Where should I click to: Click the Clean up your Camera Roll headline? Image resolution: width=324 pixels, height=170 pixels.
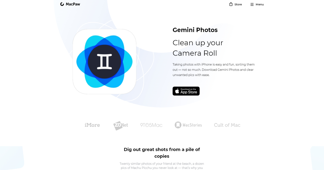[x=198, y=48]
